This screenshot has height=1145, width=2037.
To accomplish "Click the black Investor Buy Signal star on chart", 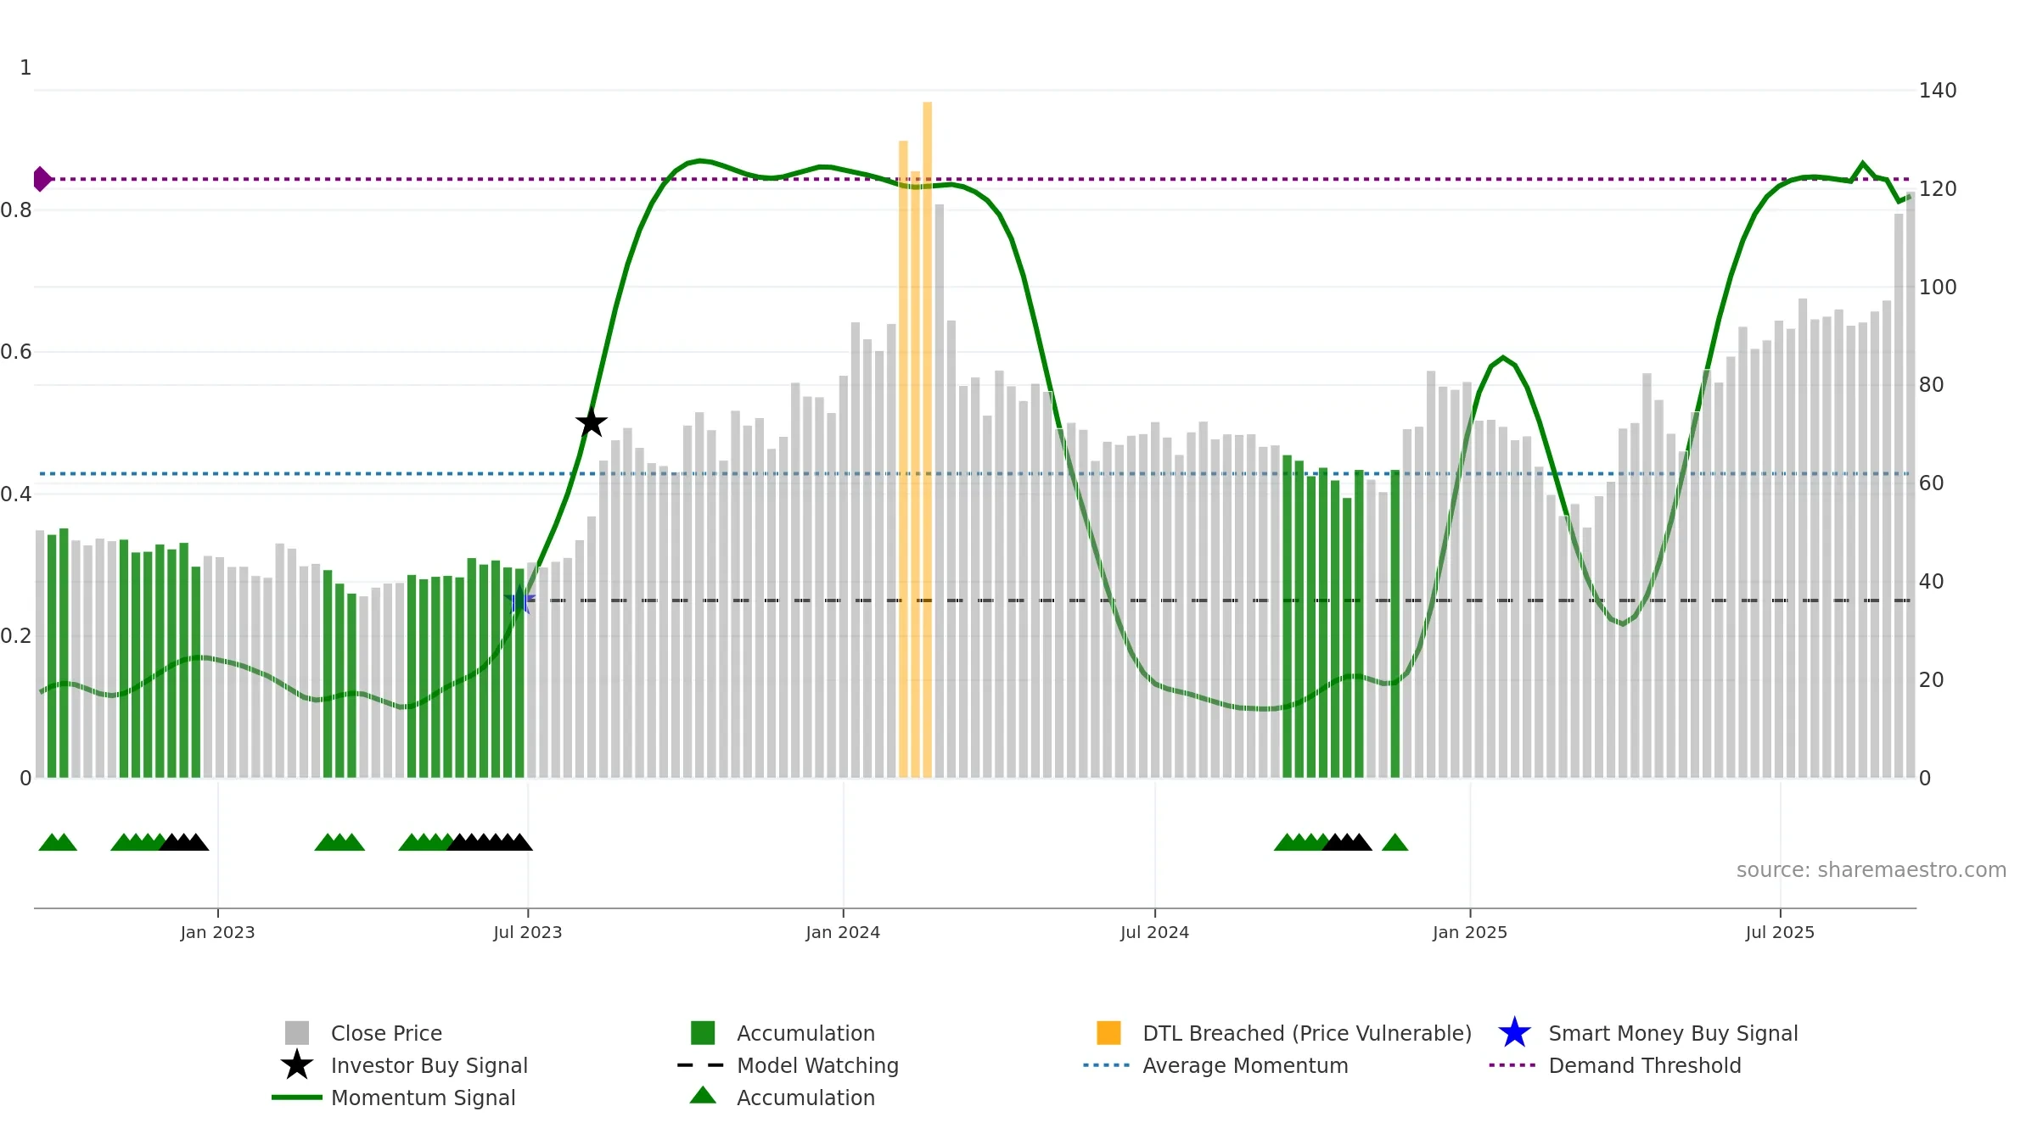I will click(592, 422).
